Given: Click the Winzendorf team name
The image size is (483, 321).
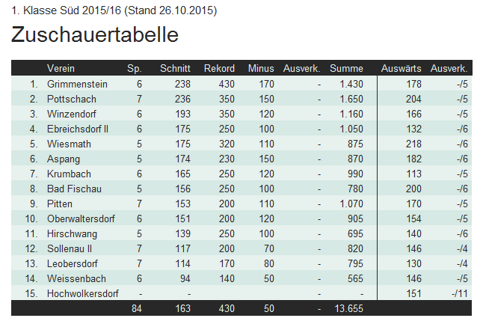Looking at the screenshot, I should pos(72,114).
